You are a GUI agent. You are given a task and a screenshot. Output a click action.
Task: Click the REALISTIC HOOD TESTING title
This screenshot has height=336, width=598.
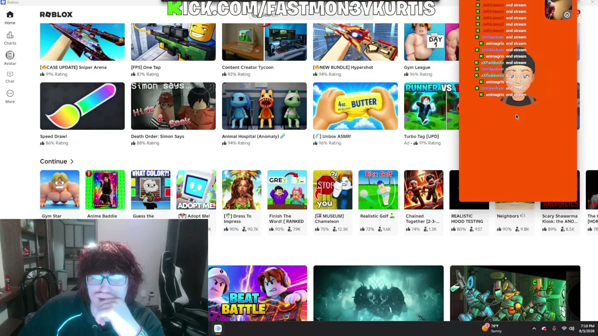(x=467, y=219)
